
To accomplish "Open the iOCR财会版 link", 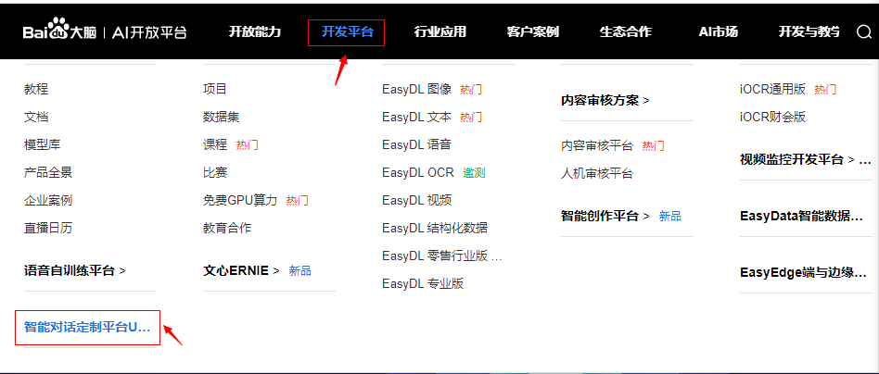I will [772, 117].
